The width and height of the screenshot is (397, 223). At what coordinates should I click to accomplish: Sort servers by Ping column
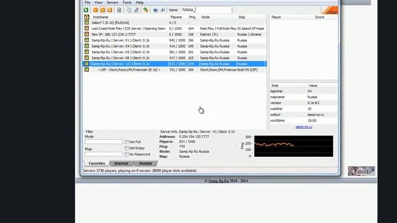coord(193,17)
